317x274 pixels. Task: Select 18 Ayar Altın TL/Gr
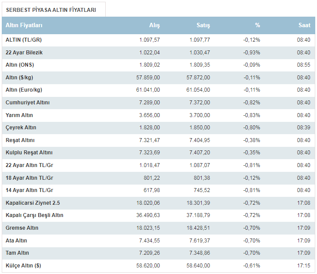[29, 178]
